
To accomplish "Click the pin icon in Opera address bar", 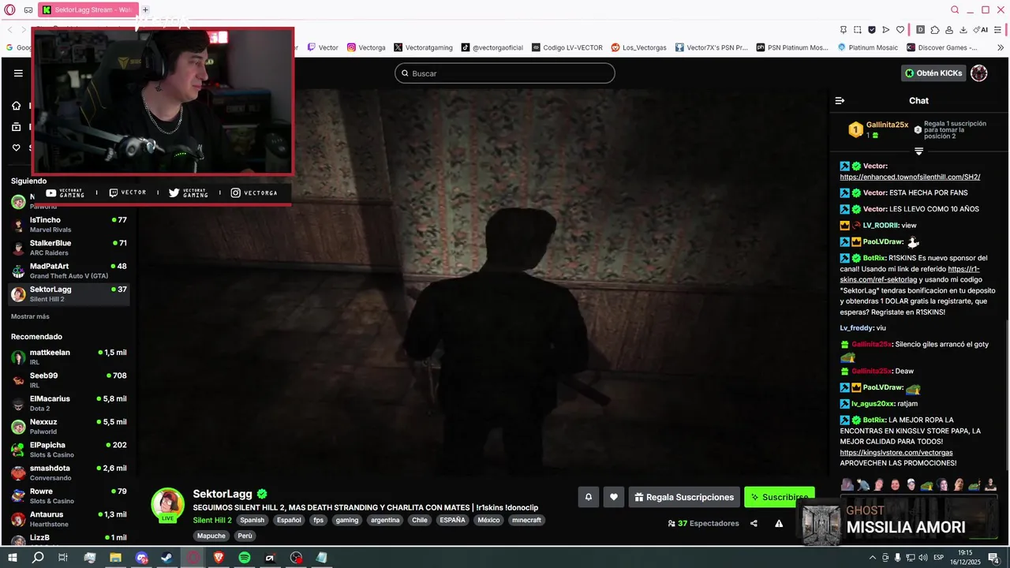I will click(844, 30).
